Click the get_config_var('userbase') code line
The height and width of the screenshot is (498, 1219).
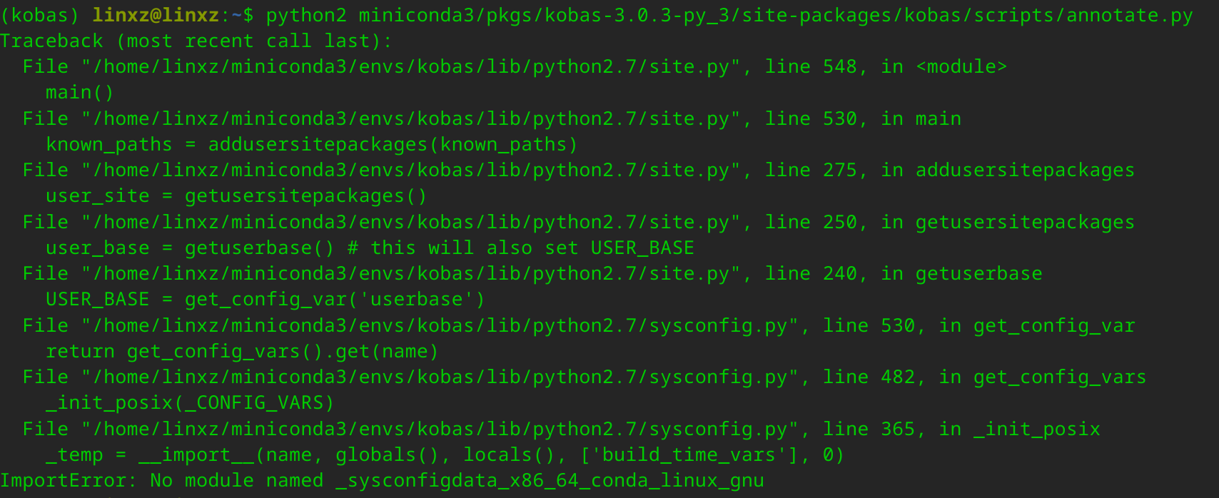(x=265, y=300)
